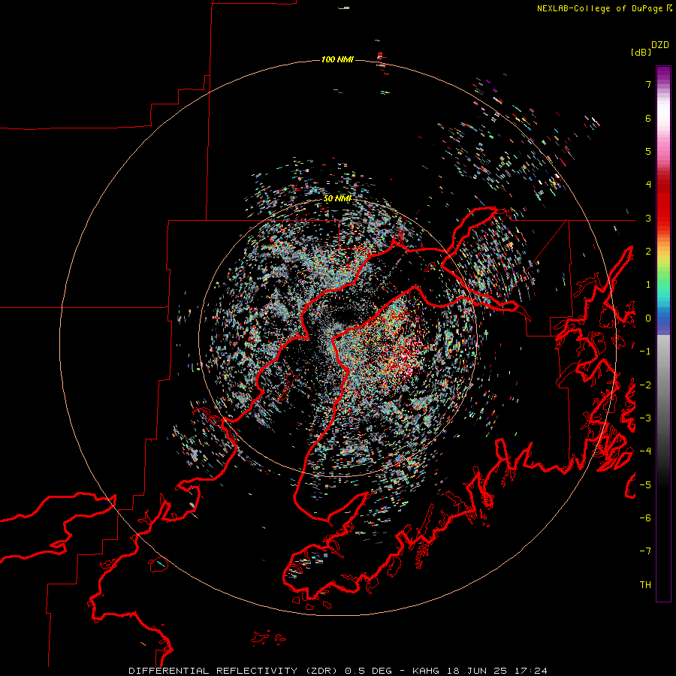Click the [dB] unit label
Screen dimensions: 676x676
click(x=641, y=52)
